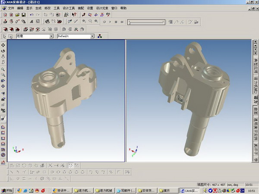Click the context help pointer icon
259x194 pixels.
74,15
